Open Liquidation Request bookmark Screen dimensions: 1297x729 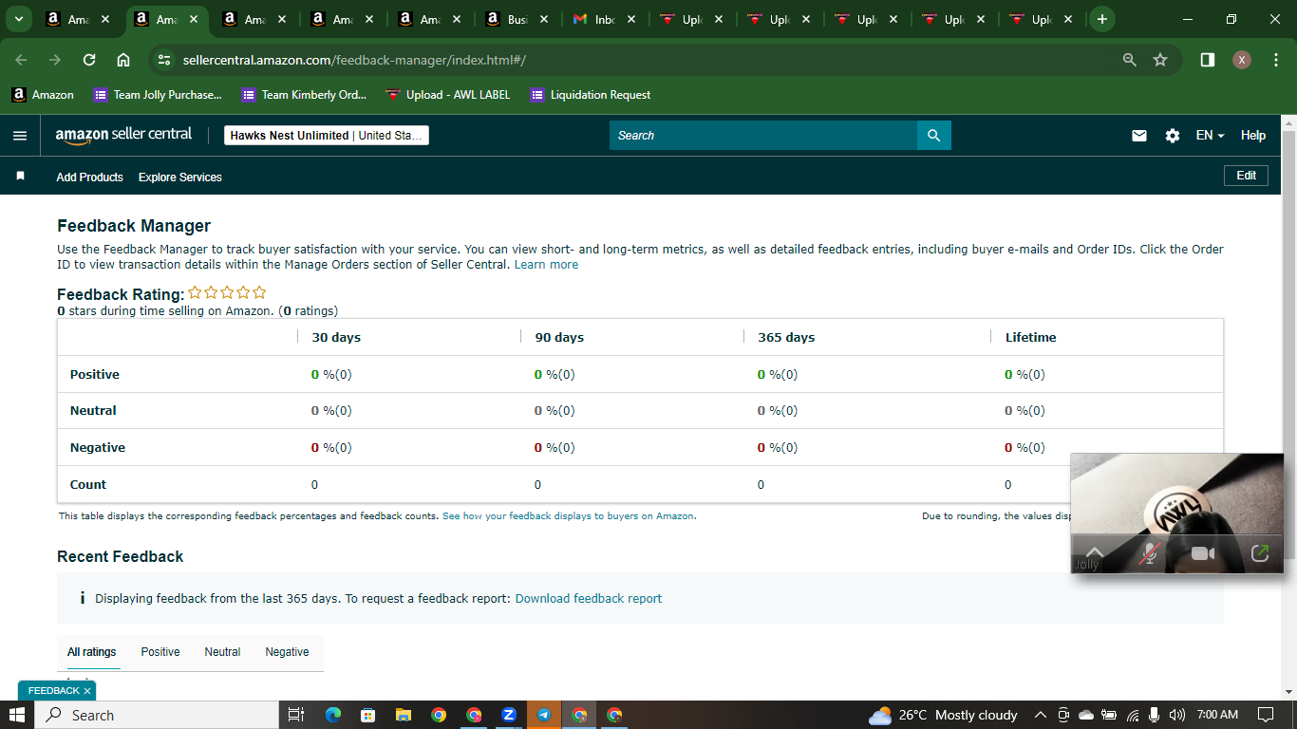coord(591,95)
